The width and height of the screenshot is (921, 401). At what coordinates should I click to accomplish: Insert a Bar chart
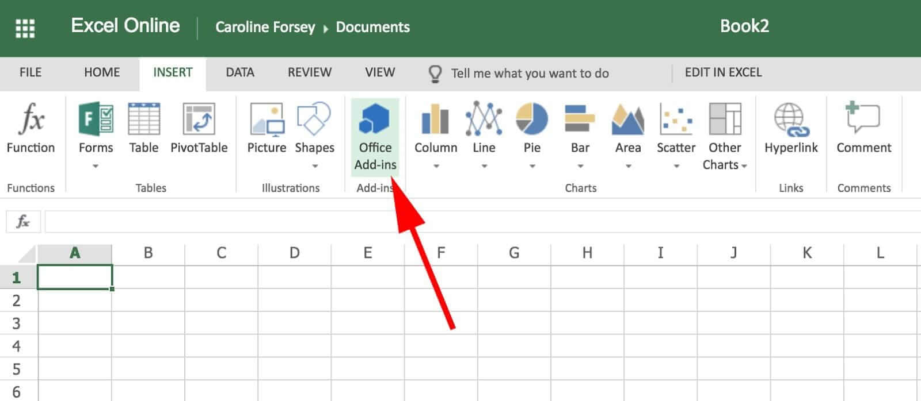pyautogui.click(x=580, y=128)
